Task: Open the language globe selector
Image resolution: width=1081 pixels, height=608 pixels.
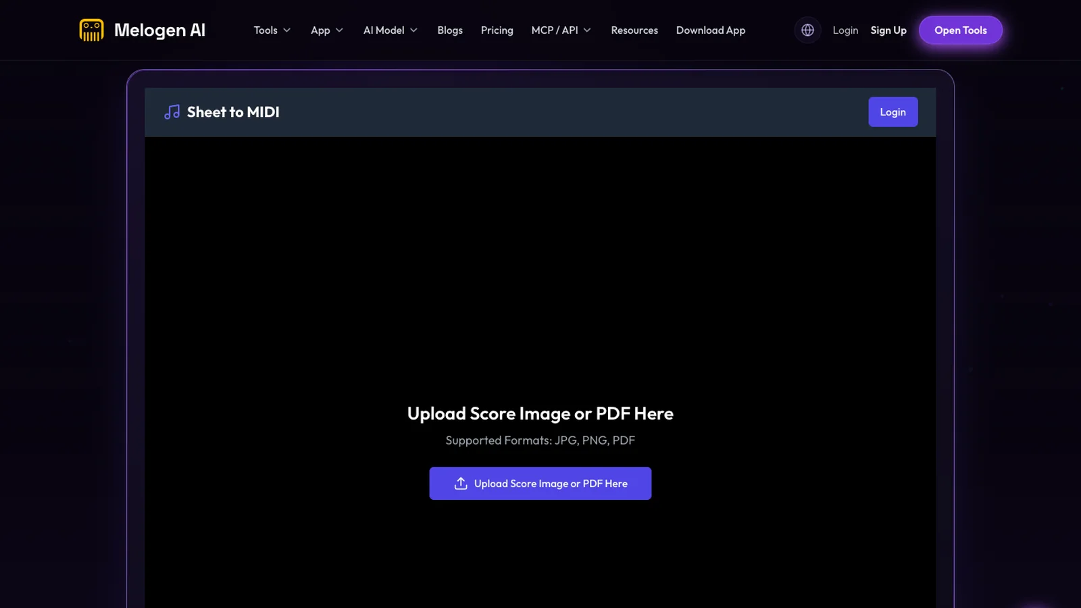Action: coord(807,30)
